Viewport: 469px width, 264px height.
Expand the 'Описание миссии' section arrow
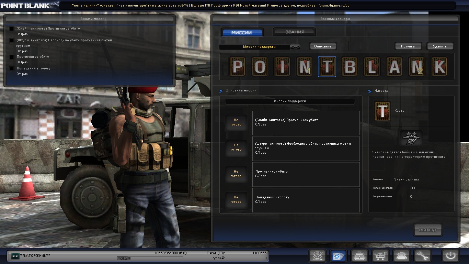pyautogui.click(x=221, y=91)
